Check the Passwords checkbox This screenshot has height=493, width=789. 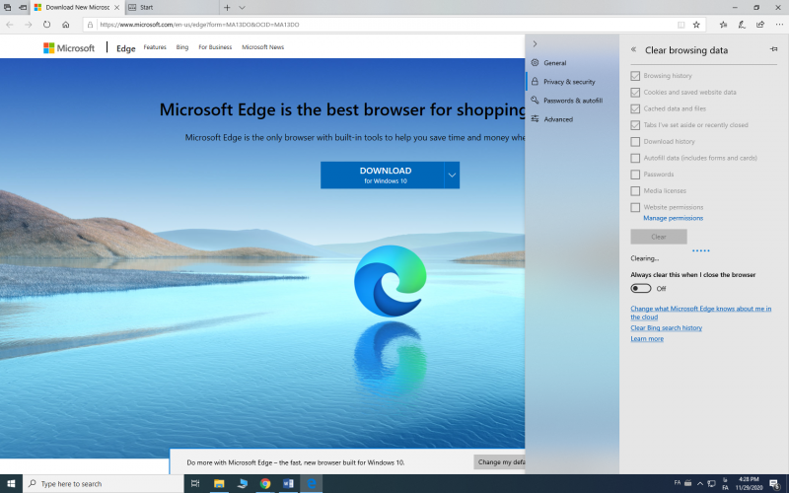point(635,175)
